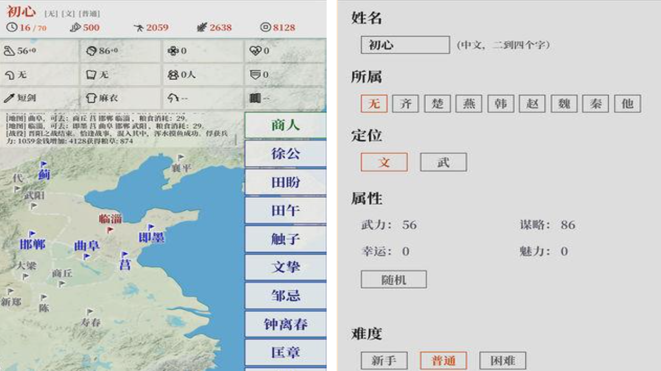Screen dimensions: 661x371
Task: Click the brain strategy icon beside 86
Action: coord(91,51)
